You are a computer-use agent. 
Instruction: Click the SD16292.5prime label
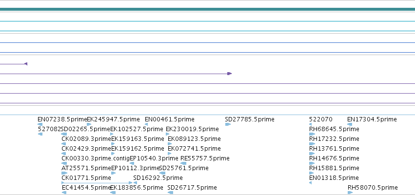coord(158,178)
